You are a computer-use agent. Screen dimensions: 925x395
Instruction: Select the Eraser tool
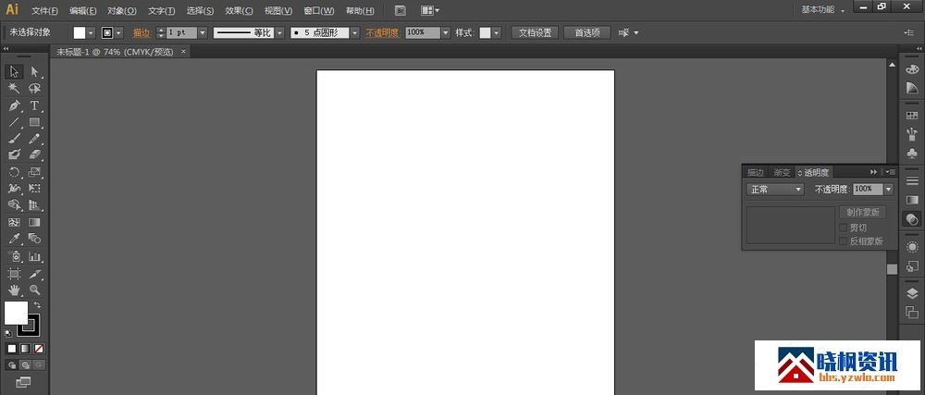(x=34, y=154)
